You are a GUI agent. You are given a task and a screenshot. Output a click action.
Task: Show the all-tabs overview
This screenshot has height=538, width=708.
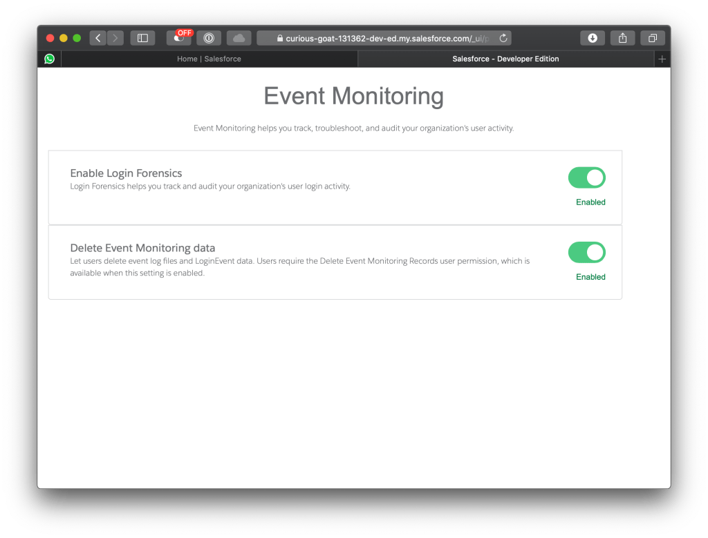point(652,38)
